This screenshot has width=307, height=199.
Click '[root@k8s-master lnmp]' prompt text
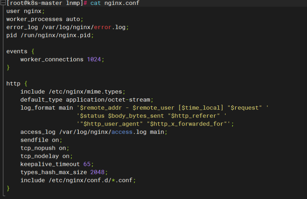click(x=45, y=3)
